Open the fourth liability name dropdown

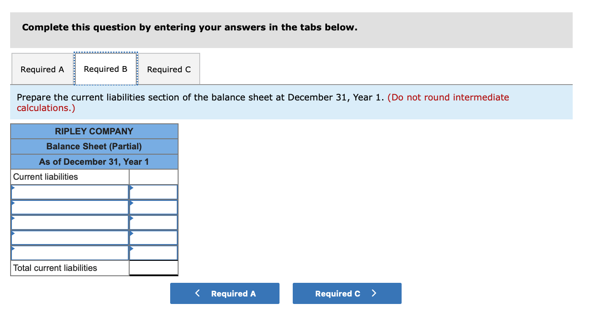point(70,237)
